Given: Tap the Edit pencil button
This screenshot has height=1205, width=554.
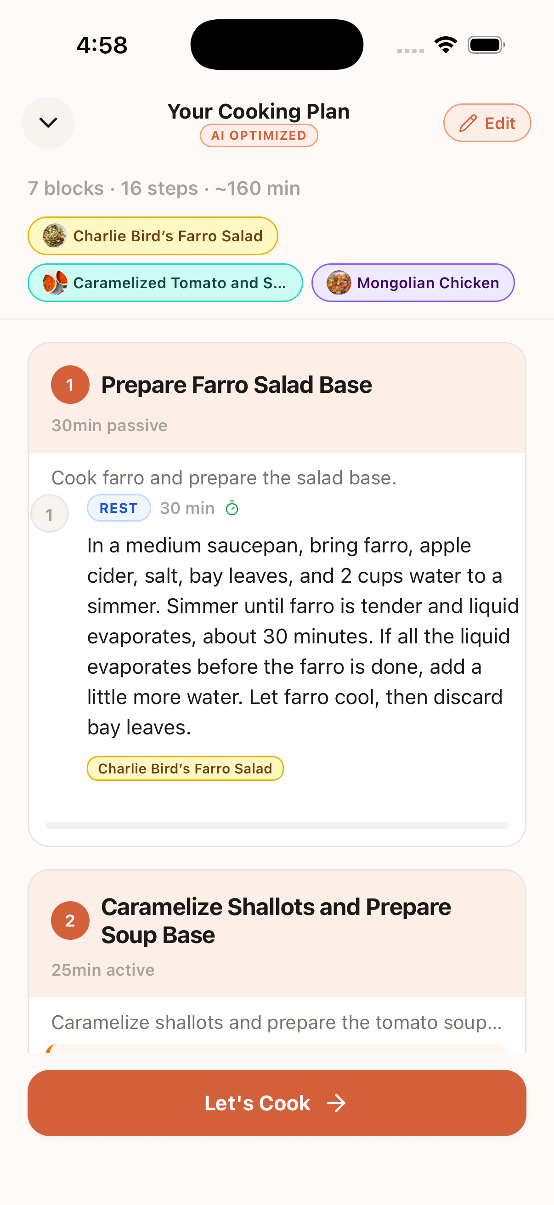Looking at the screenshot, I should [x=486, y=123].
